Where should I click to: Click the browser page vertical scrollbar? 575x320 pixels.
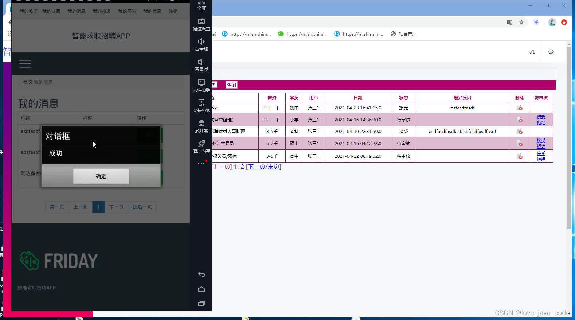pyautogui.click(x=569, y=138)
